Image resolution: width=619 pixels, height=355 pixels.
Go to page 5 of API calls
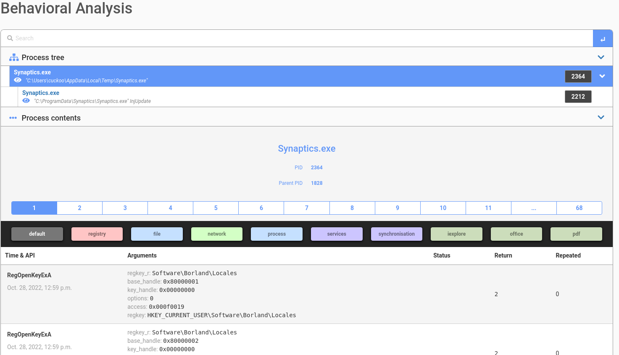216,208
